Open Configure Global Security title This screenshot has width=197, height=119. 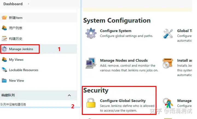(x=123, y=101)
